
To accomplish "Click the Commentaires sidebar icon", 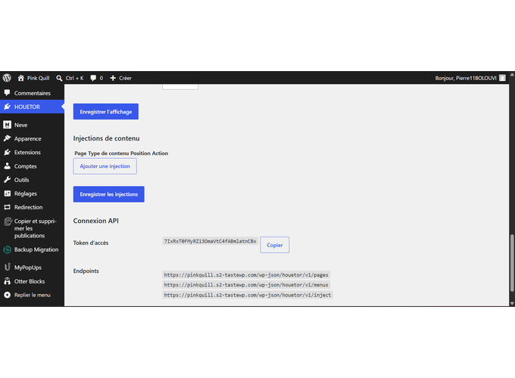I will [x=8, y=93].
